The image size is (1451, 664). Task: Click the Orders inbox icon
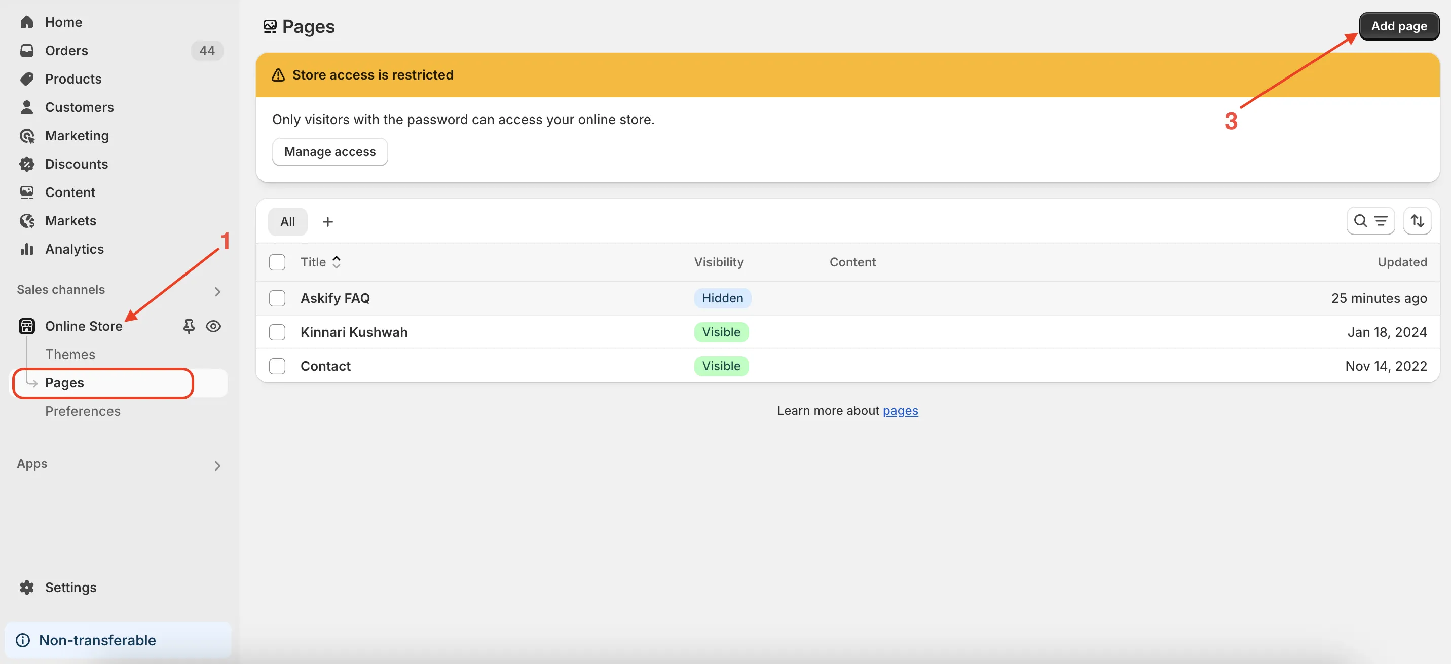click(x=26, y=51)
